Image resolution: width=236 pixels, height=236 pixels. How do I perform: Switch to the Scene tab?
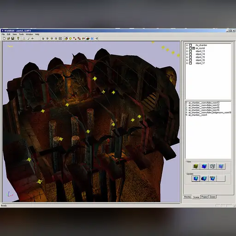[196, 197]
